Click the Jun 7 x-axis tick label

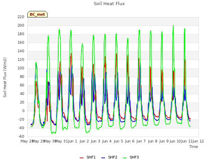point(141,141)
